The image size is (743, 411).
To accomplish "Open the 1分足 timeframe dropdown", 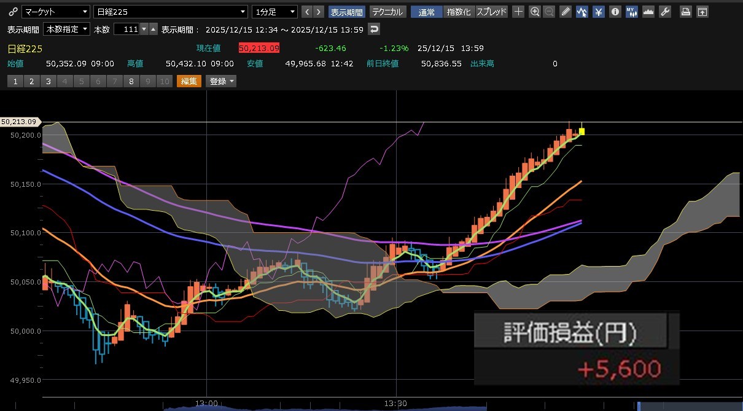I will click(274, 12).
